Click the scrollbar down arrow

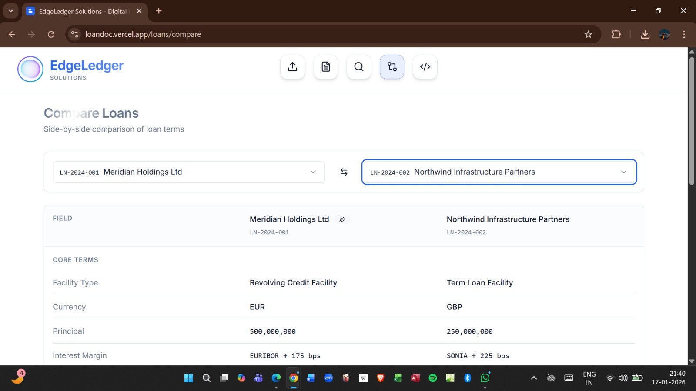[x=692, y=361]
